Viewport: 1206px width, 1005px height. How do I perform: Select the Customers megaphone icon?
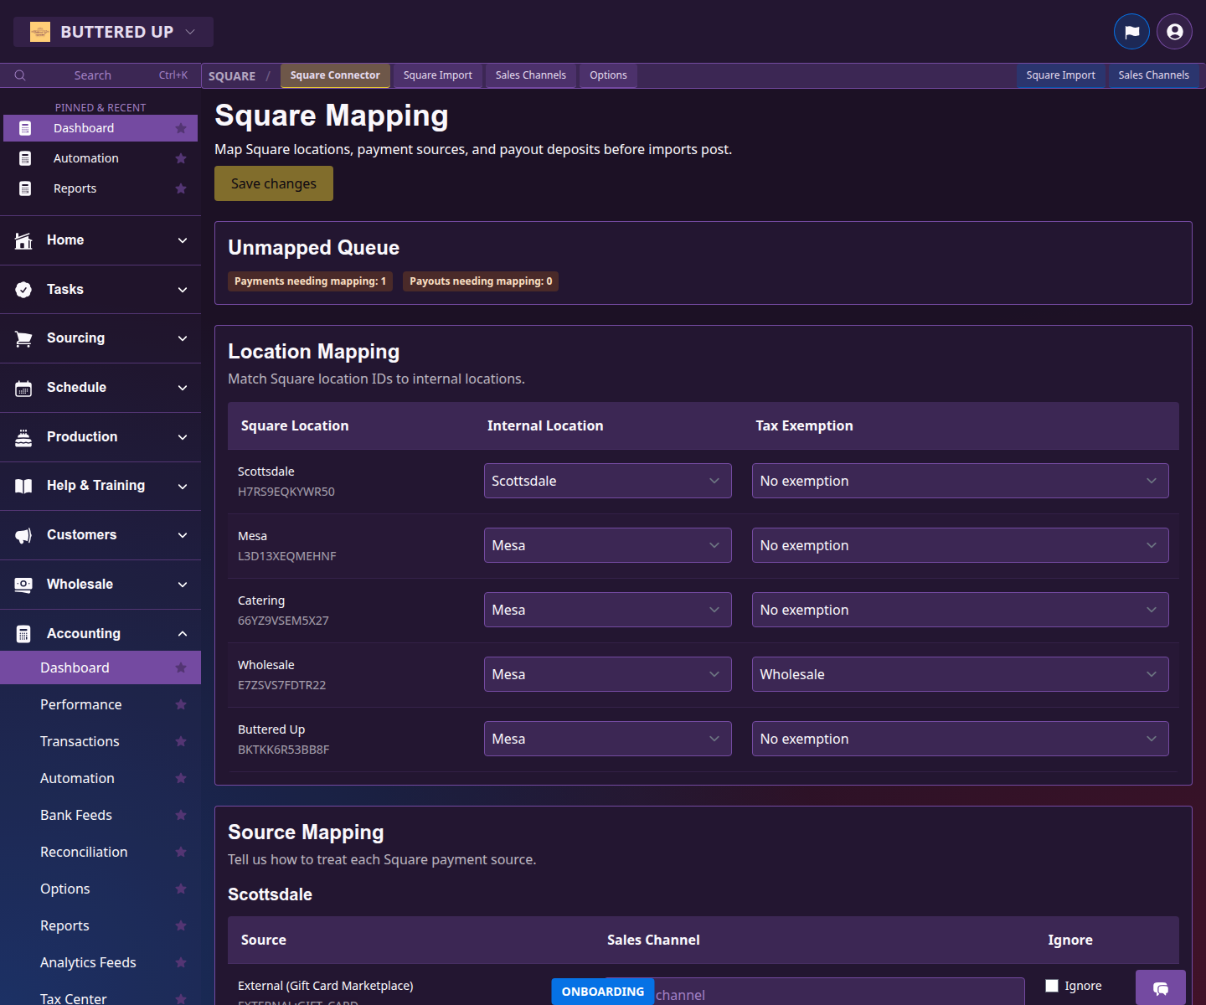coord(23,534)
